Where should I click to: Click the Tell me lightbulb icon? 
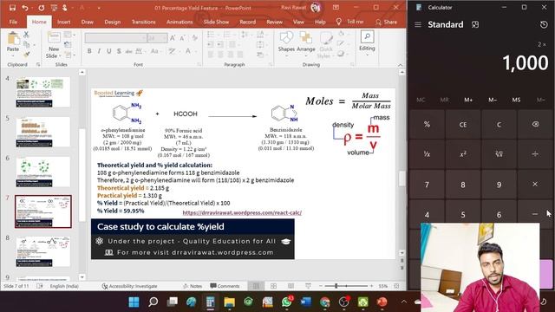(339, 22)
